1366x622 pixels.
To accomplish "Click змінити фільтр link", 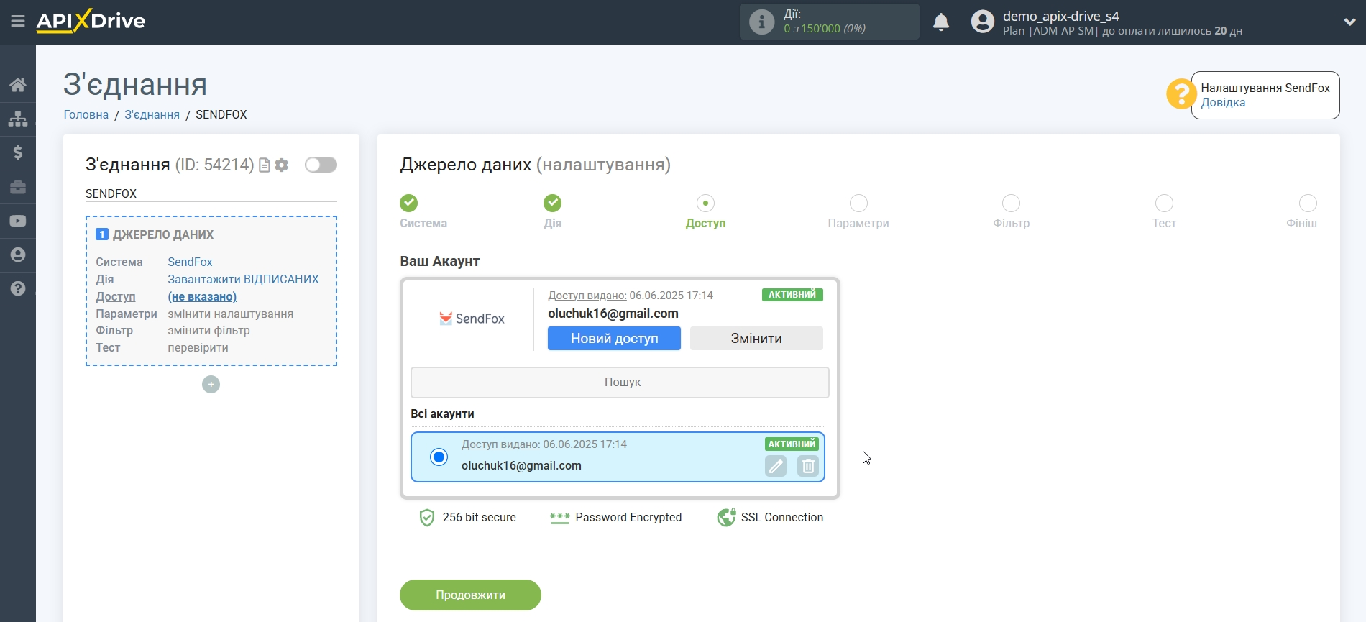I will pyautogui.click(x=208, y=331).
